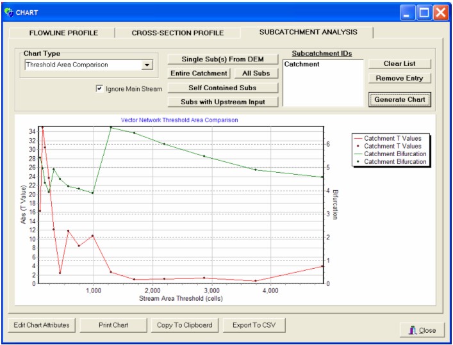Switch to the Cross-Section Profile tab
Screen dimensions: 453x345
pos(177,33)
